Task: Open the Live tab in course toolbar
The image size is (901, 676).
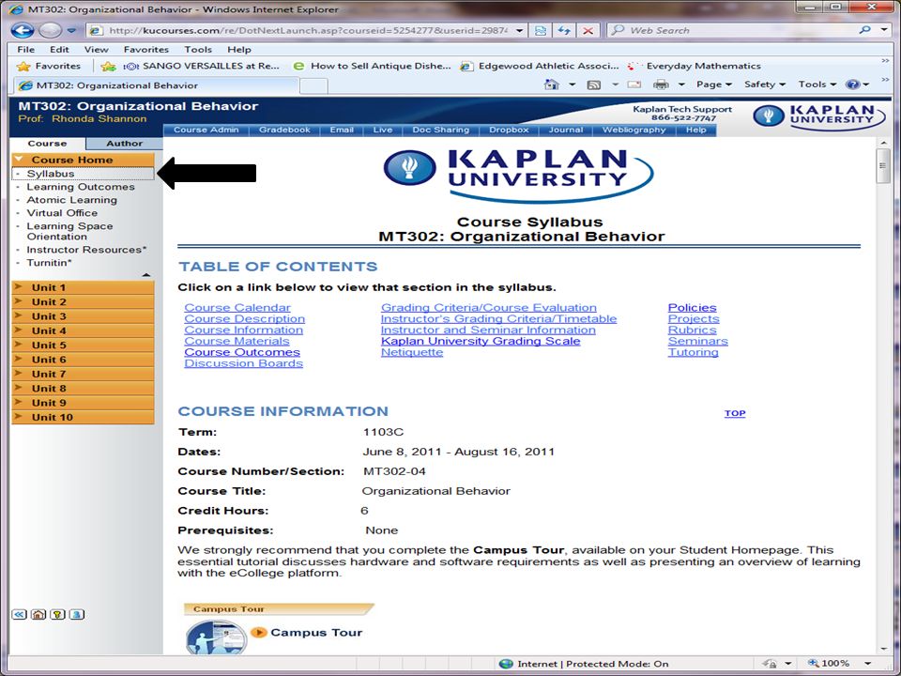Action: tap(382, 130)
